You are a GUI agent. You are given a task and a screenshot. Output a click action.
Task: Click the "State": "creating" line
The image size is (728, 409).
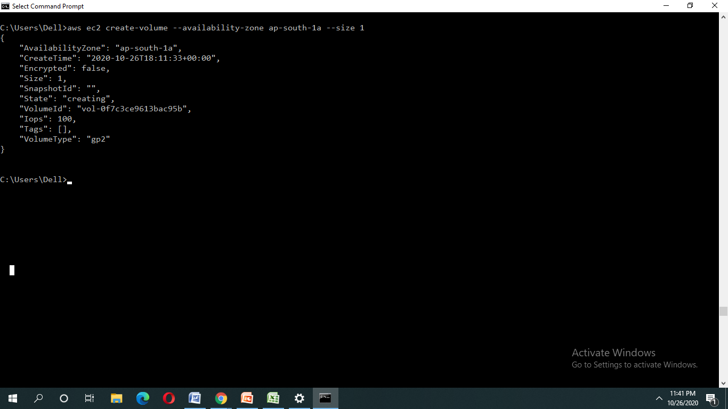67,99
